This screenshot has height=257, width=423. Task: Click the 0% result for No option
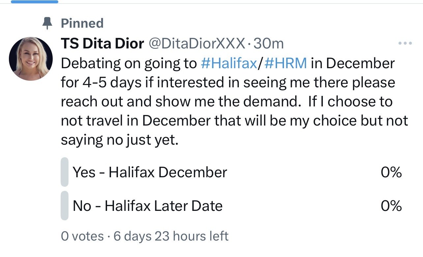pyautogui.click(x=391, y=206)
